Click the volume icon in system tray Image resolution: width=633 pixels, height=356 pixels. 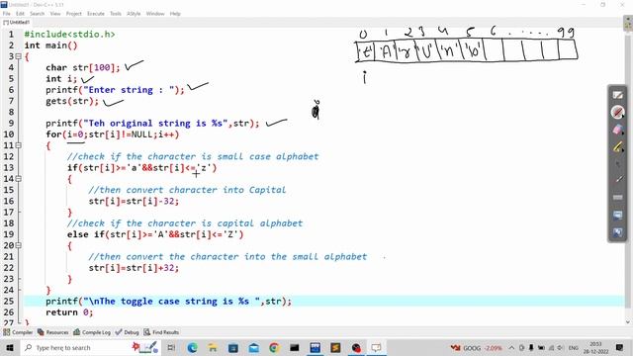click(x=560, y=347)
